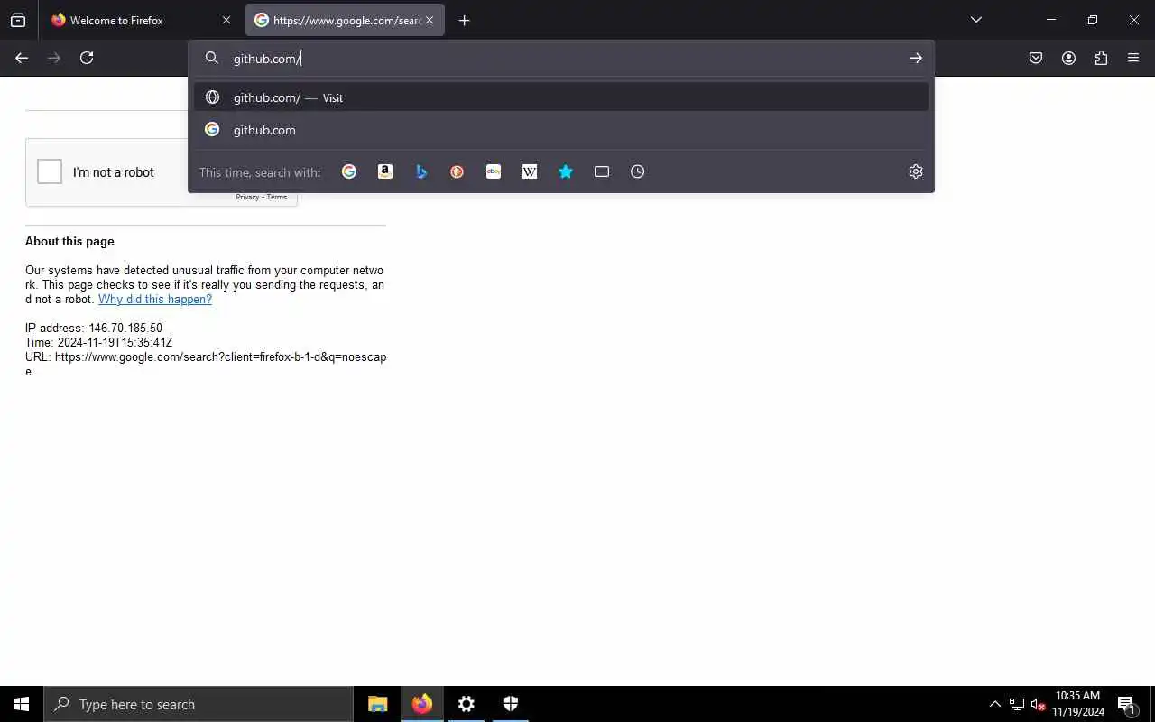Go back to the previous page
Image resolution: width=1155 pixels, height=722 pixels.
pos(22,58)
